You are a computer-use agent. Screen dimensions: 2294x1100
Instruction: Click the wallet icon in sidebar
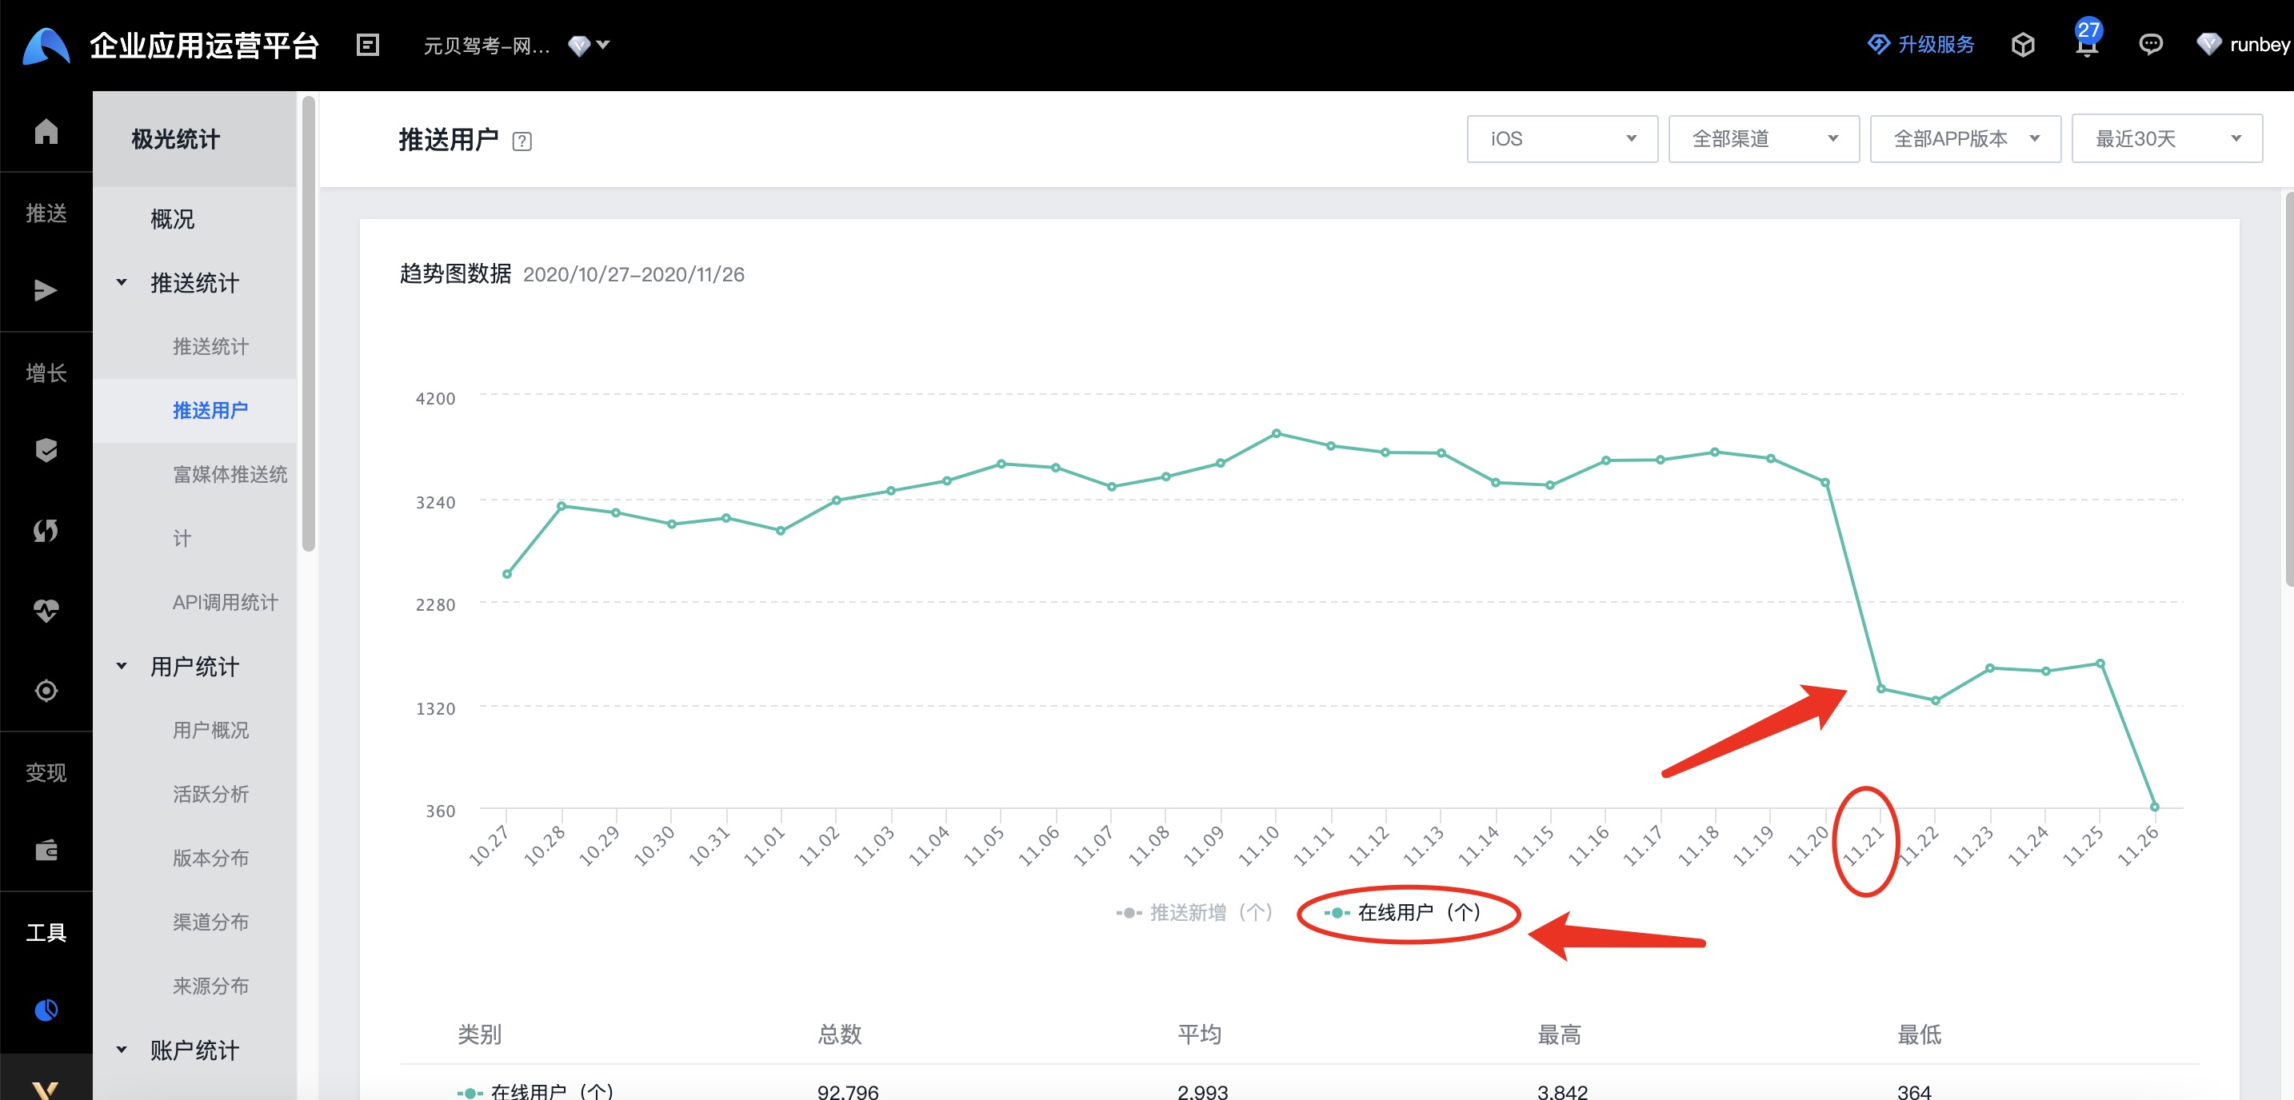tap(46, 851)
